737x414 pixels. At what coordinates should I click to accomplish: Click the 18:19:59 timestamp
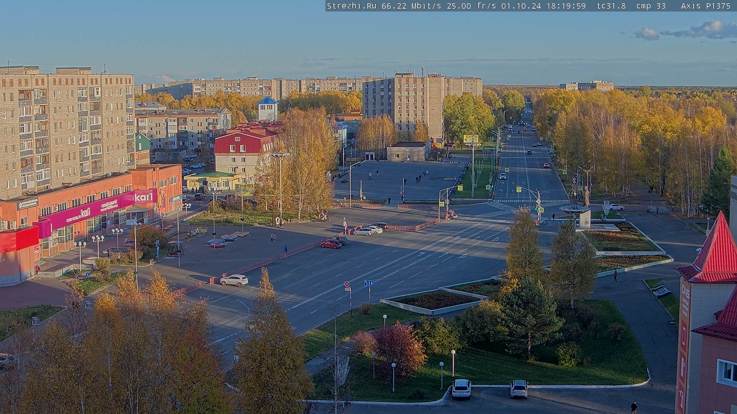point(566,6)
